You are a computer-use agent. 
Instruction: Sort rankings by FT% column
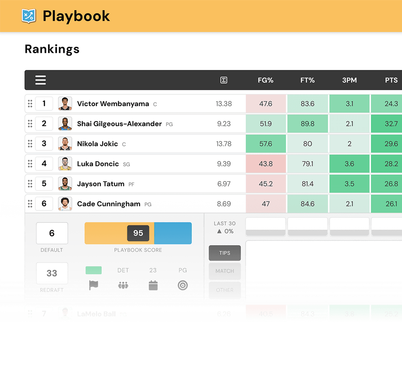click(307, 80)
